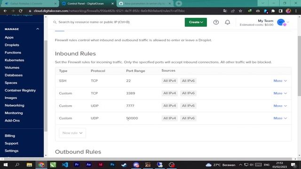Select the Control Panel - DigitalOcean tab
301x169 pixels.
coord(88,3)
